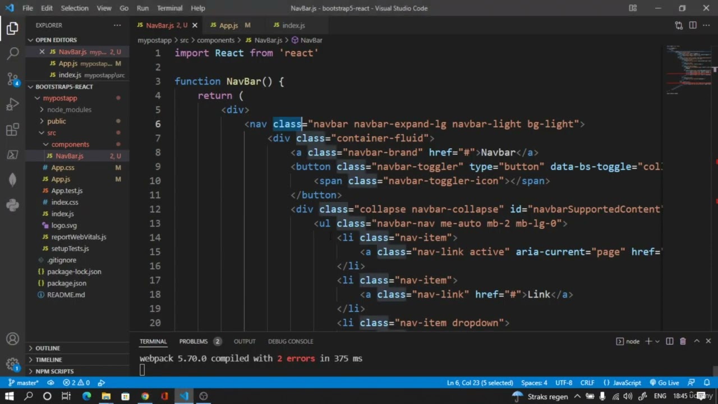Open the Run and Debug view
This screenshot has height=404, width=718.
(12, 104)
